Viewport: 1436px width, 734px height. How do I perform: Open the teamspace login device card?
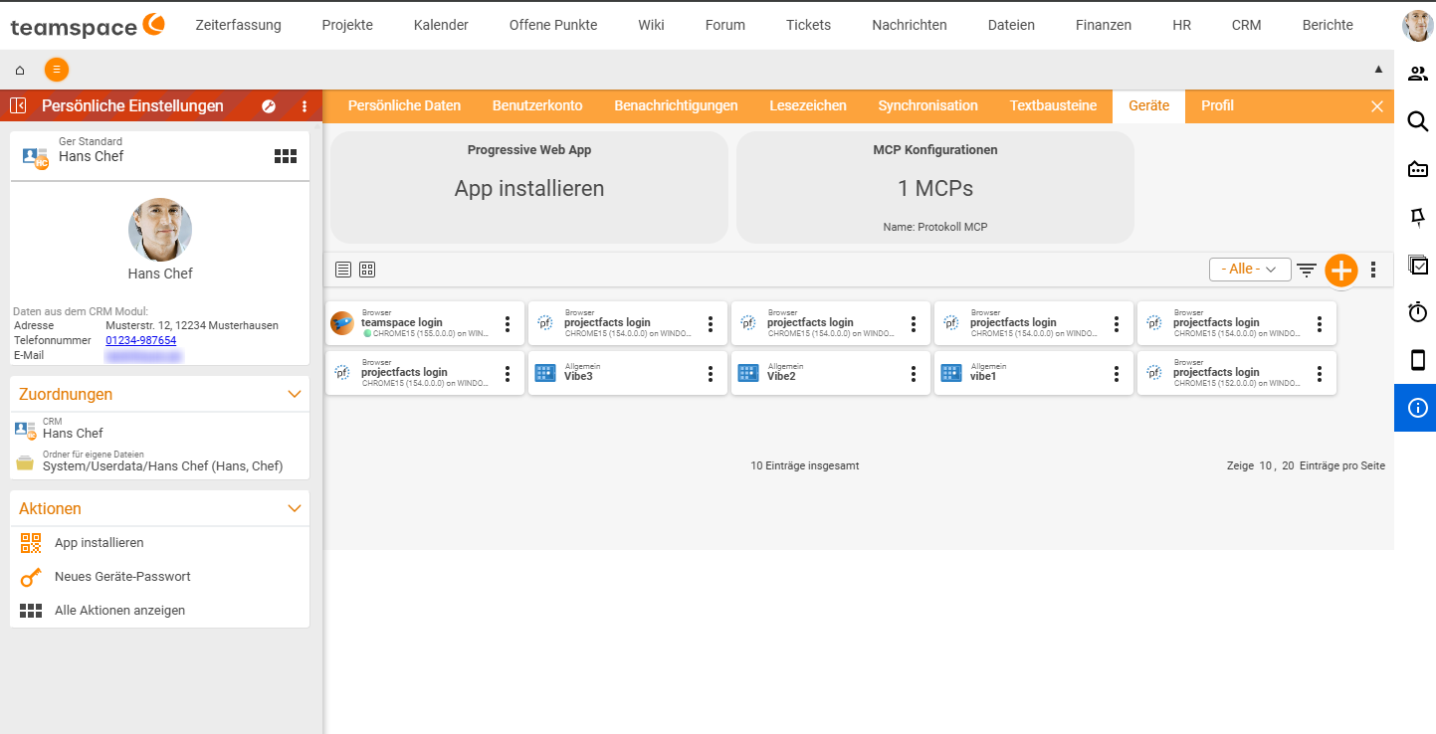(x=425, y=323)
